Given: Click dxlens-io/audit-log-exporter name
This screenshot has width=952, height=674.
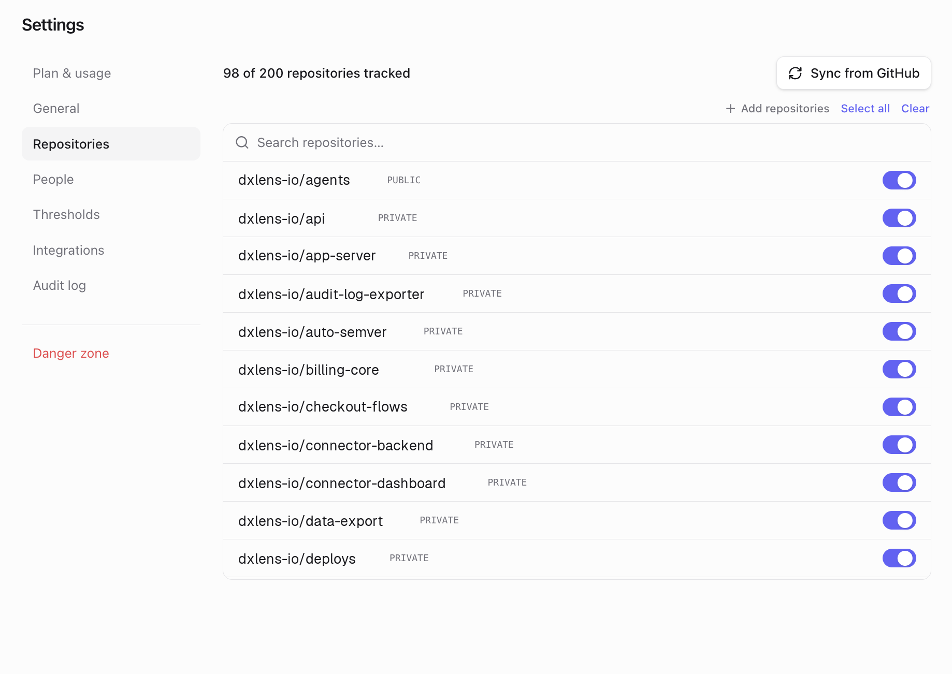Looking at the screenshot, I should (331, 294).
